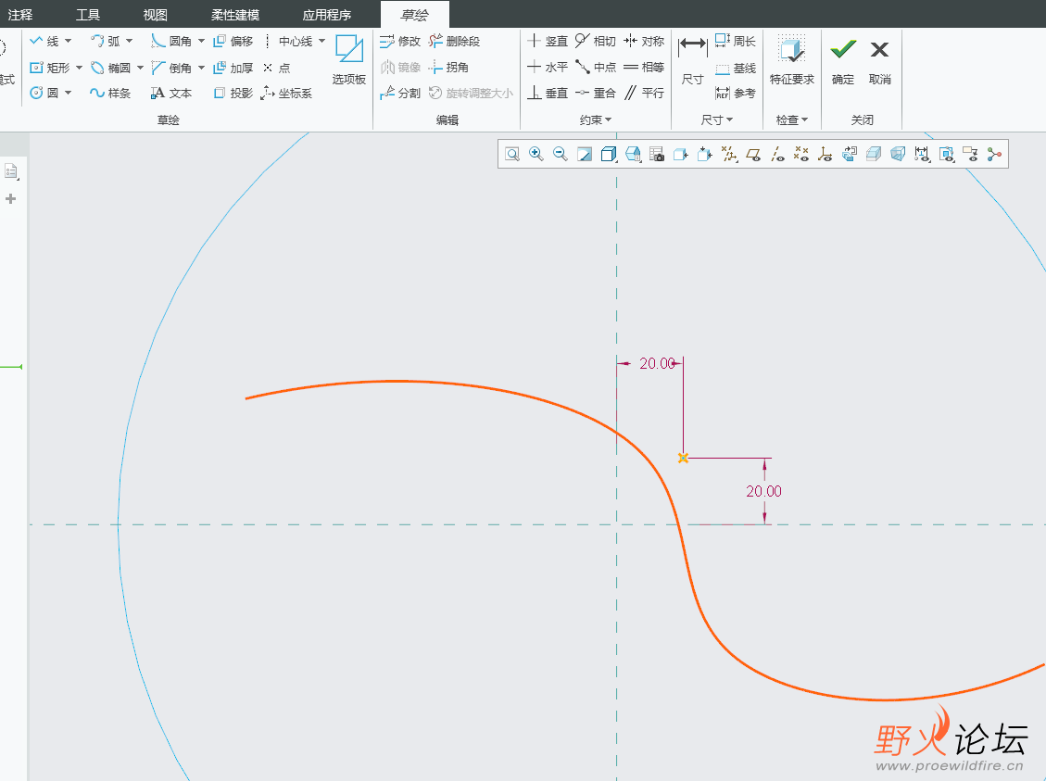
Task: Expand the 弧 (arc) dropdown arrow
Action: (x=130, y=42)
